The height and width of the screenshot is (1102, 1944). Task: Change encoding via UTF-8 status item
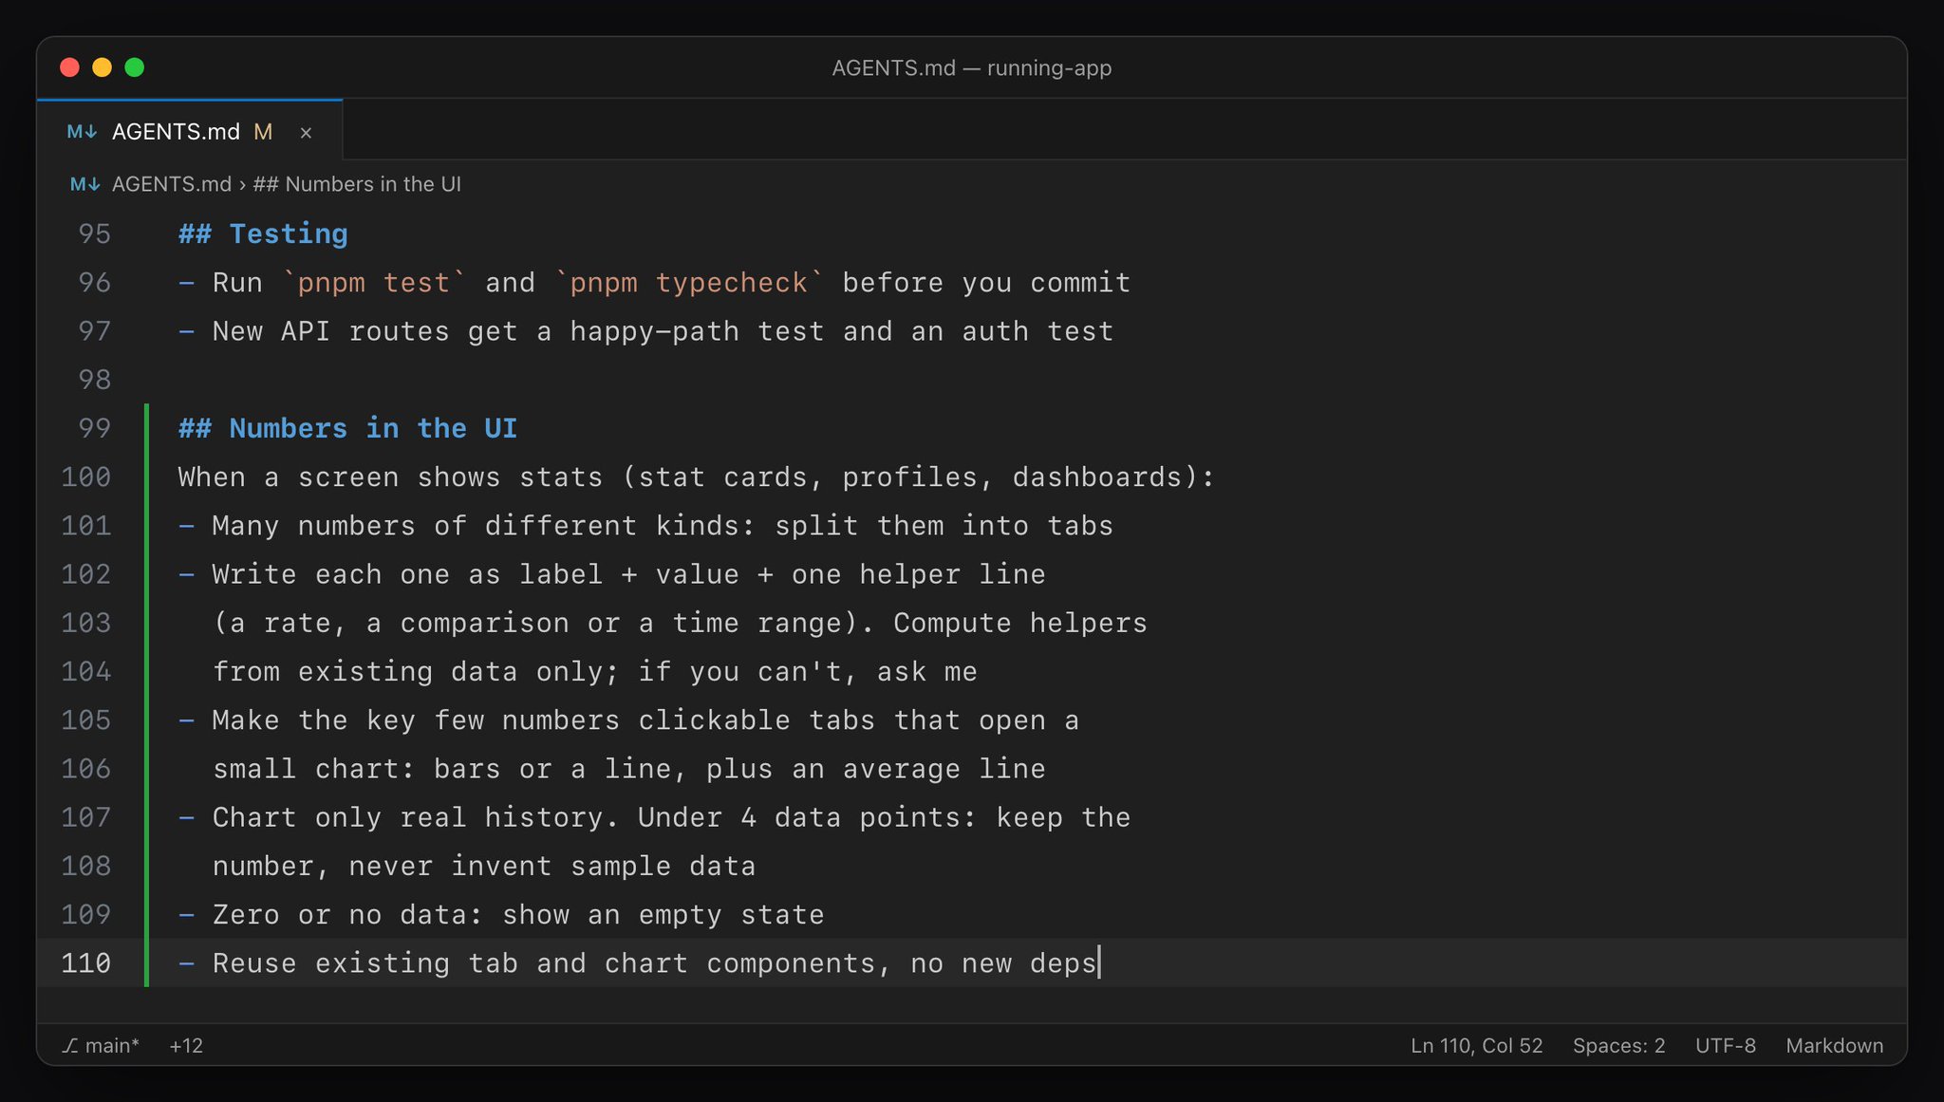click(1725, 1045)
